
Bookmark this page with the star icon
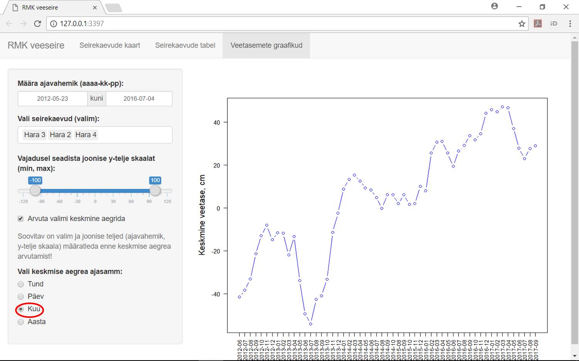point(521,24)
